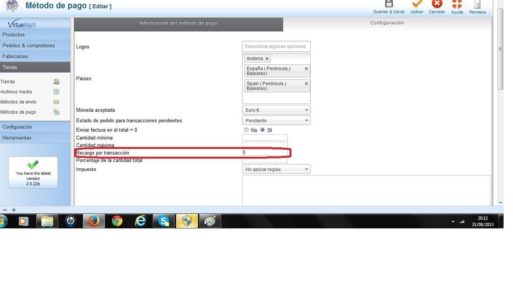Open the Impuesto No aplicar reglas dropdown

point(276,169)
